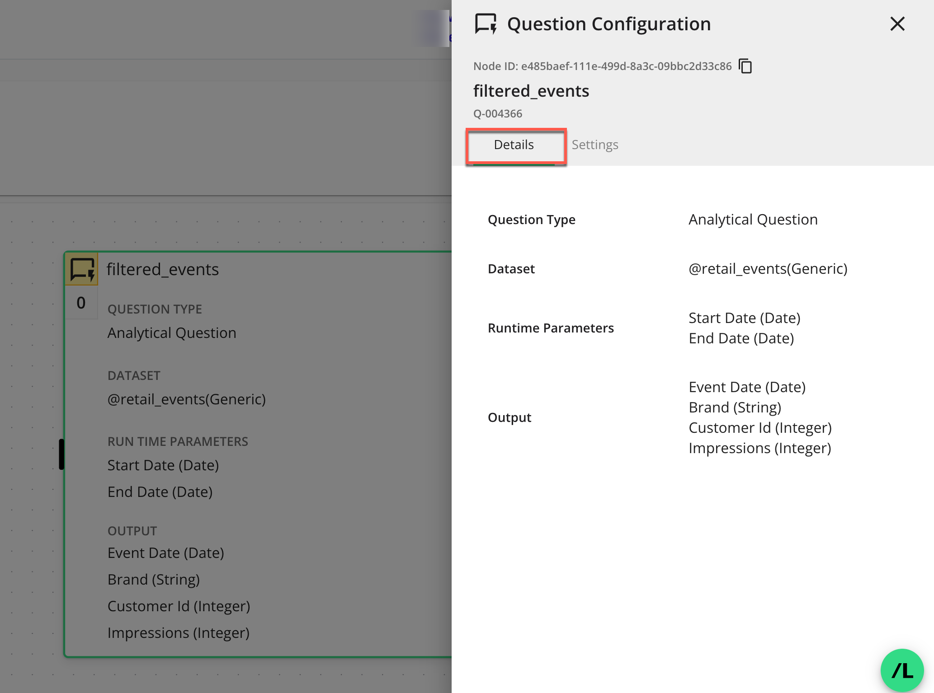This screenshot has width=934, height=693.
Task: Click the node's order number 0 badge
Action: tap(81, 303)
